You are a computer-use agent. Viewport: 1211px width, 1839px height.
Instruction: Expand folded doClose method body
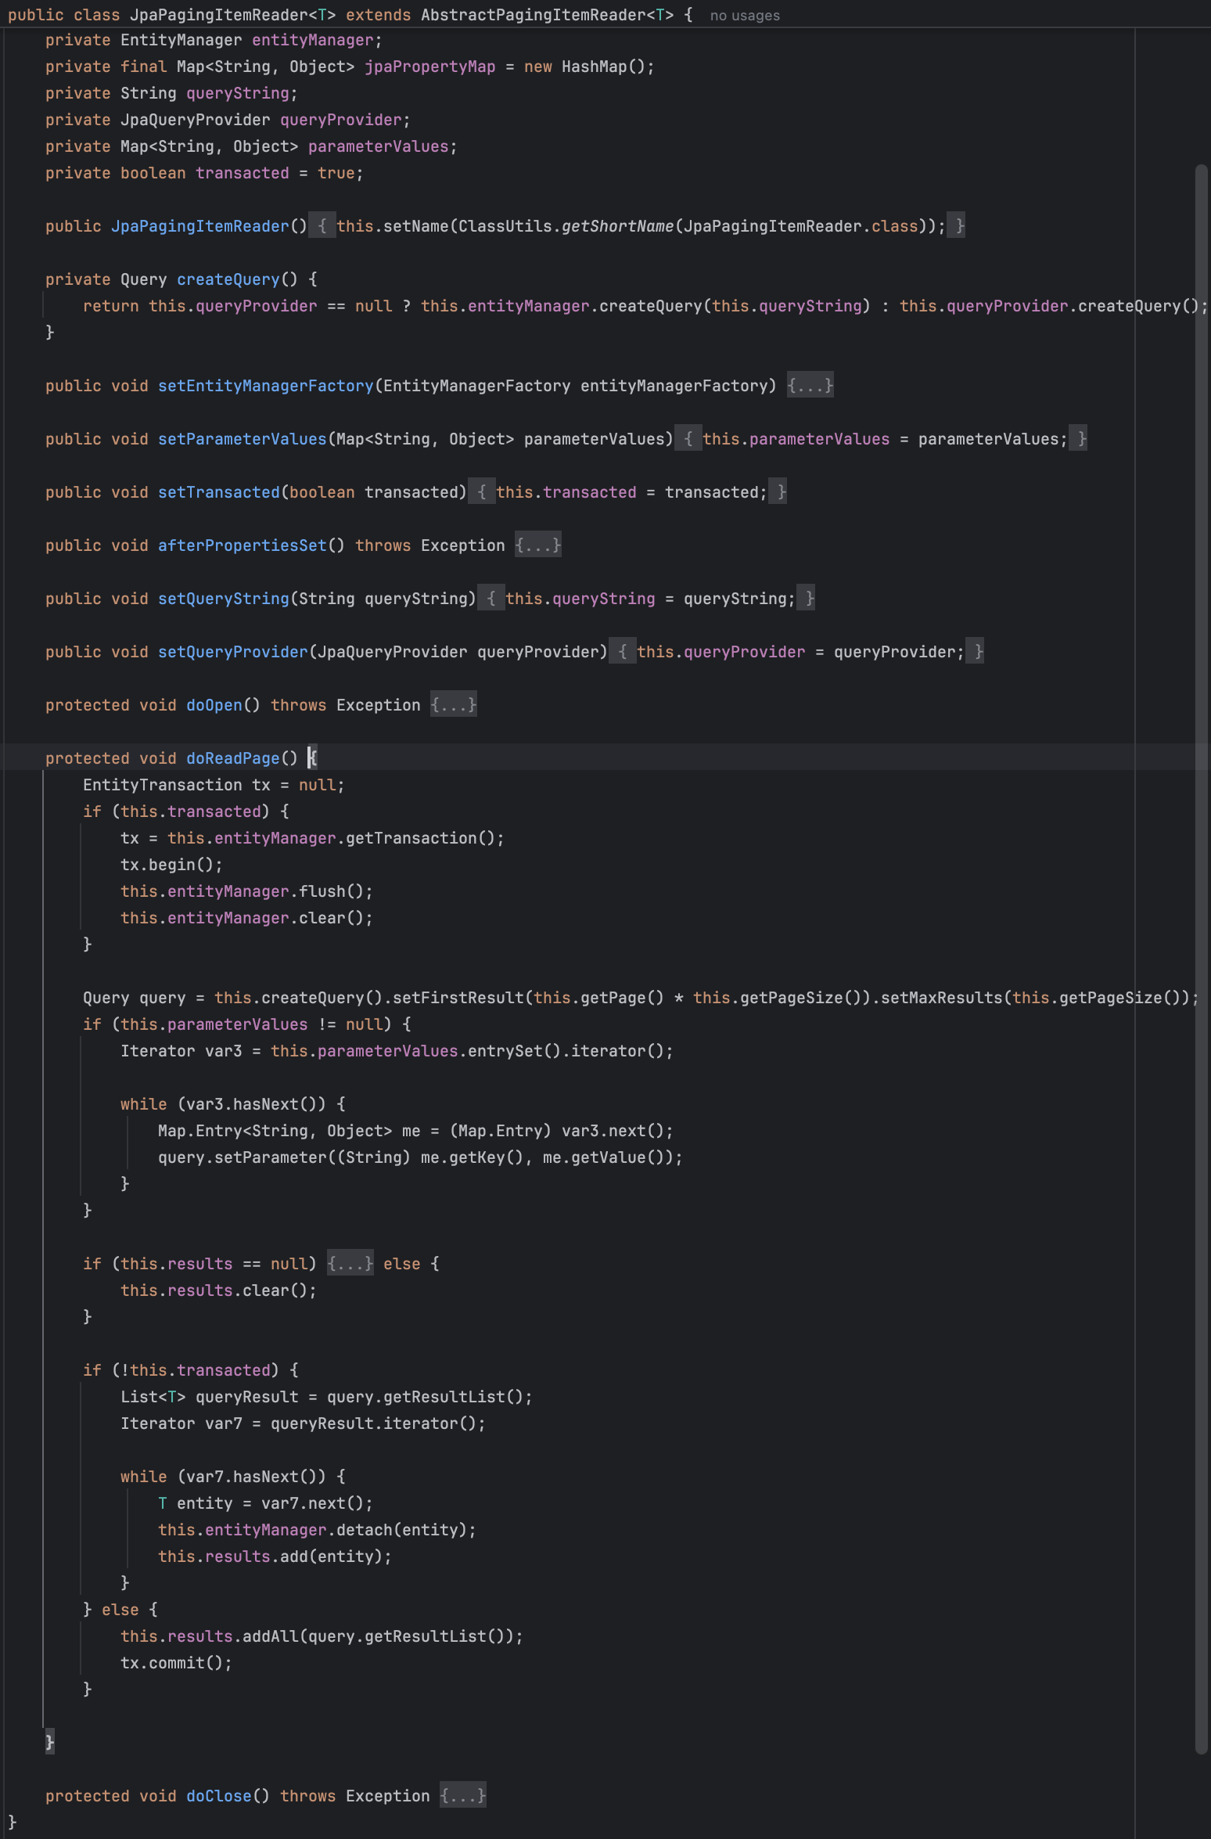[x=463, y=1796]
